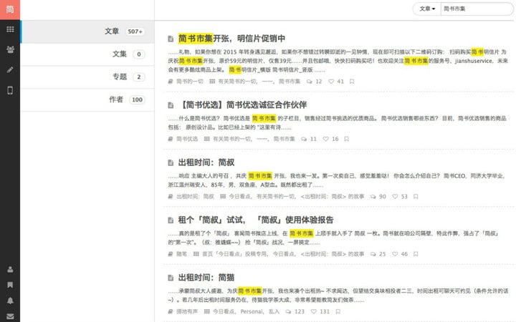516x322 pixels.
Task: Open the 简书优选 notebook link
Action: tap(187, 139)
